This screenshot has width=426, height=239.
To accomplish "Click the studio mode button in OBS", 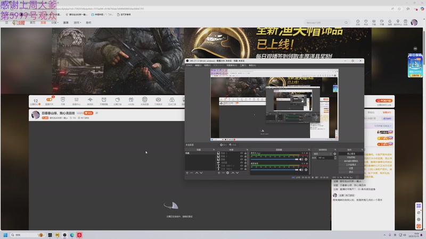I will click(x=351, y=165).
